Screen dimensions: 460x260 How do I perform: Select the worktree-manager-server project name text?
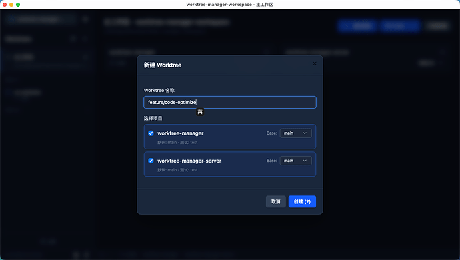tap(189, 161)
